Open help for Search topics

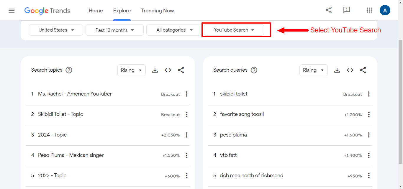(69, 70)
